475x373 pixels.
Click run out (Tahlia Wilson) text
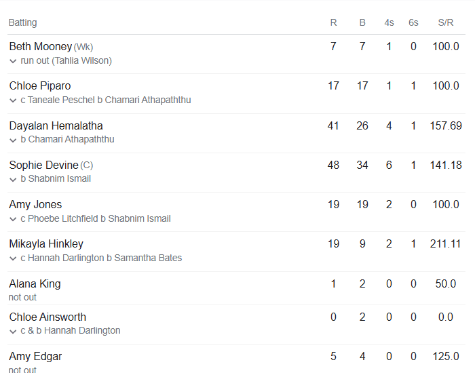(66, 61)
